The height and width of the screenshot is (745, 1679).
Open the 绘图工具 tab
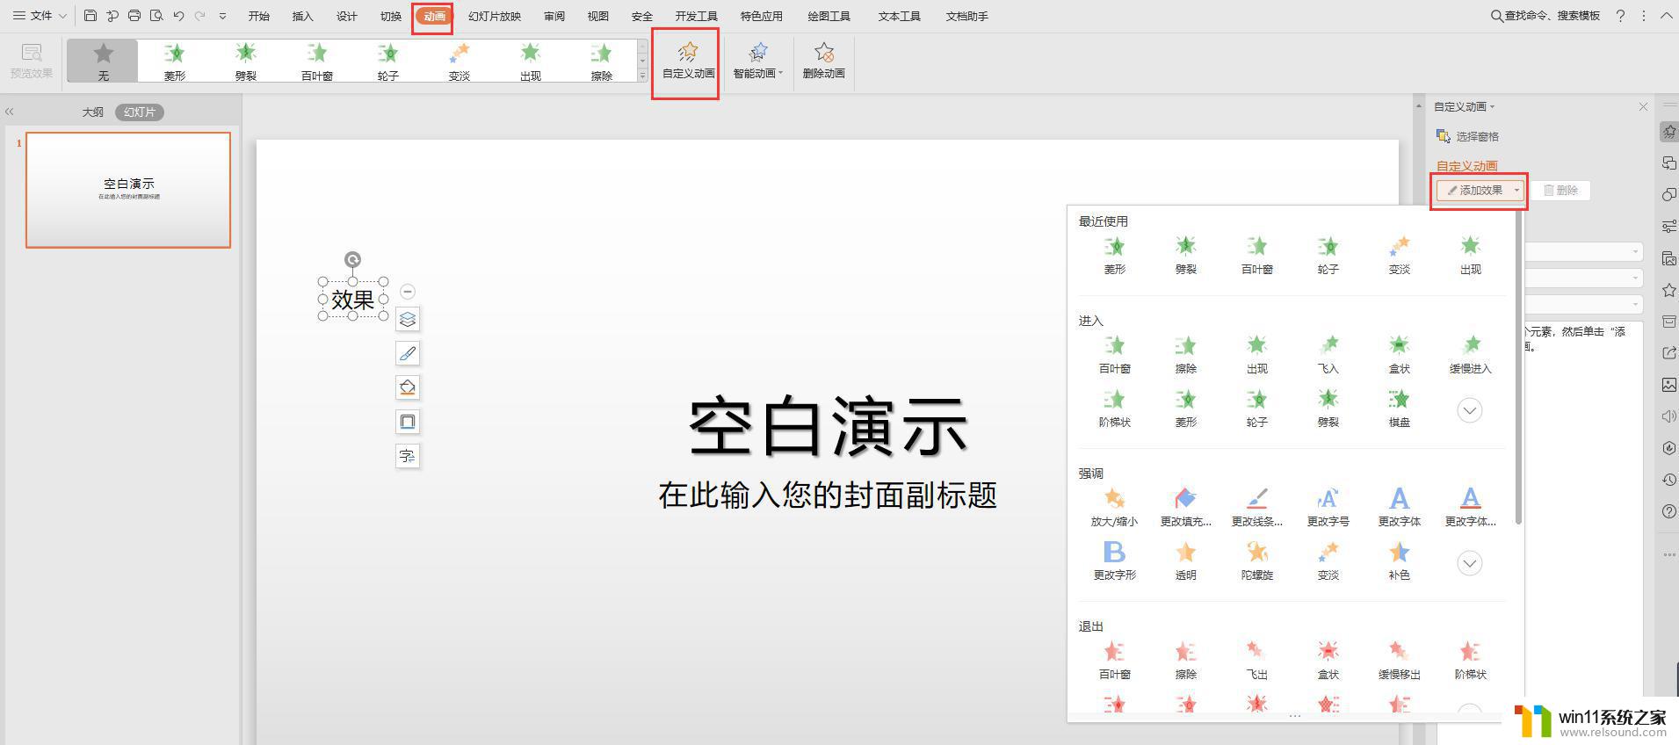point(829,16)
